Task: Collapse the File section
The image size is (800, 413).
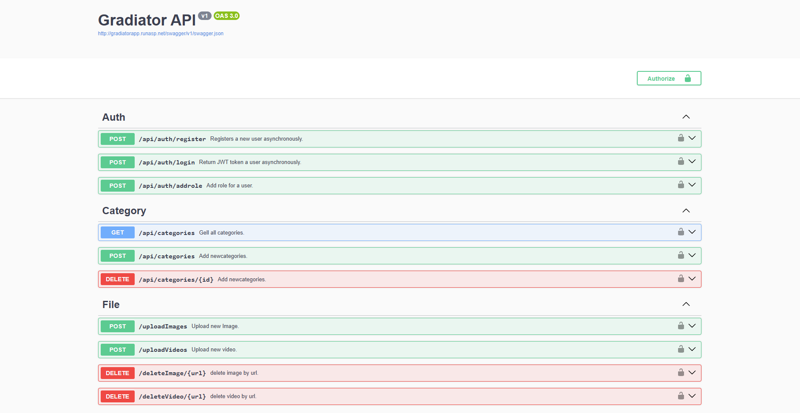Action: coord(686,304)
